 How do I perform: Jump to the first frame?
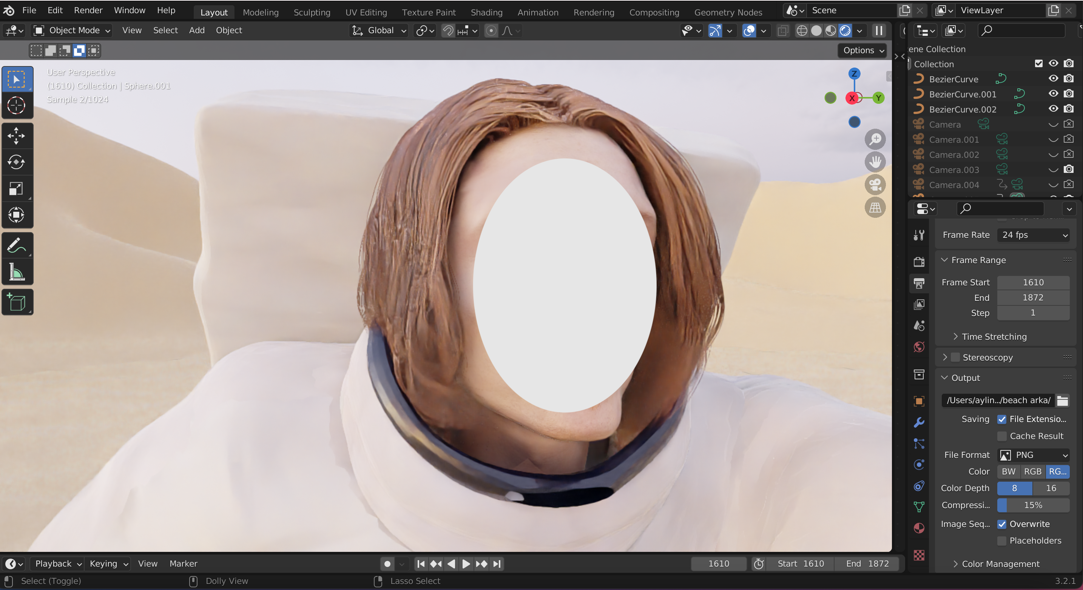pyautogui.click(x=420, y=564)
